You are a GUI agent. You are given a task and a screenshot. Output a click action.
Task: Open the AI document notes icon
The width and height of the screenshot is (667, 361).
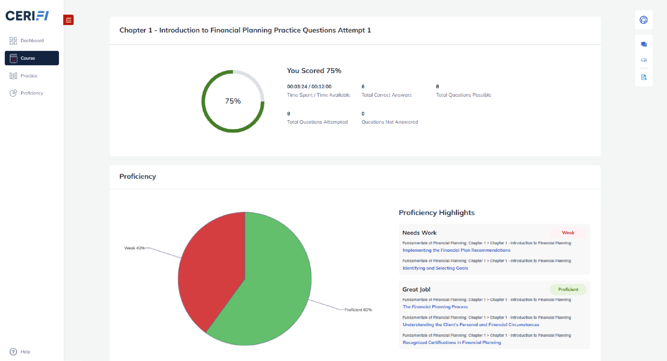(x=644, y=77)
